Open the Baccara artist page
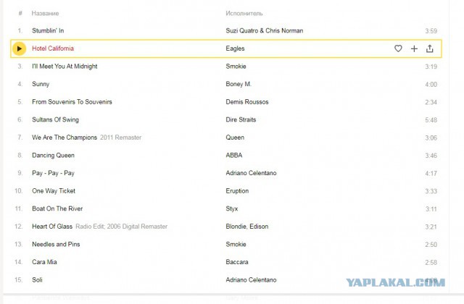The width and height of the screenshot is (464, 304). (x=237, y=262)
